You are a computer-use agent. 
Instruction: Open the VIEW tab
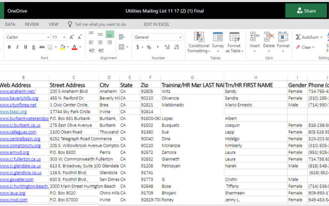[54, 24]
